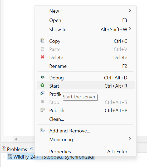Click the Ctrl+Alt+D shortcut text

pos(115,78)
